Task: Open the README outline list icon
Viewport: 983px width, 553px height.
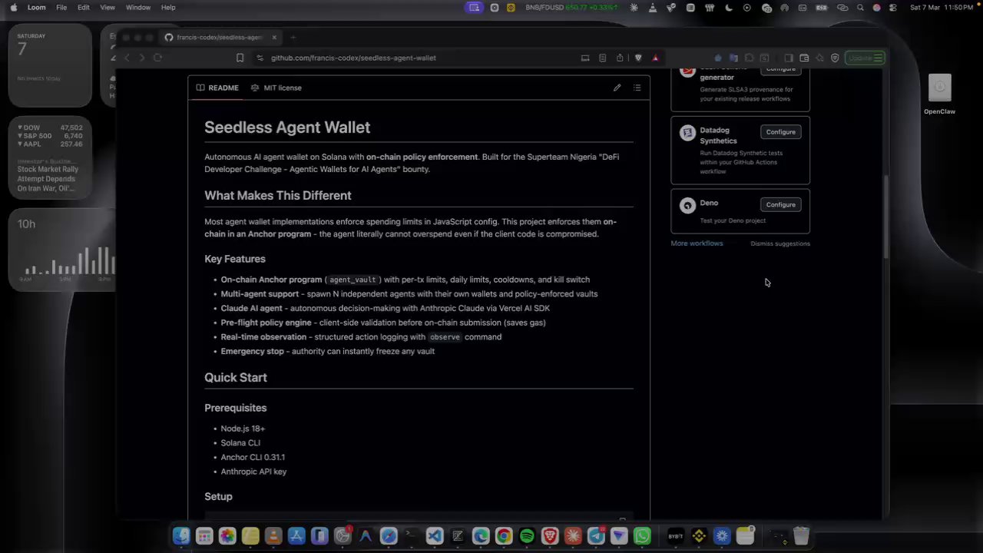Action: click(637, 88)
